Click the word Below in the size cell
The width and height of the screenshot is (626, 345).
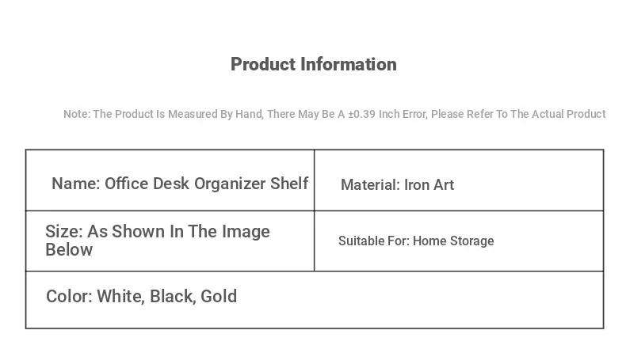click(69, 250)
